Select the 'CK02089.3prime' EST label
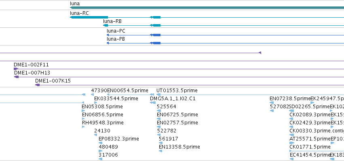This screenshot has height=161, width=344. (x=310, y=115)
